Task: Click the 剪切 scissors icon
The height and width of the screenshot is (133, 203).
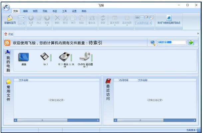Action: [x=65, y=18]
